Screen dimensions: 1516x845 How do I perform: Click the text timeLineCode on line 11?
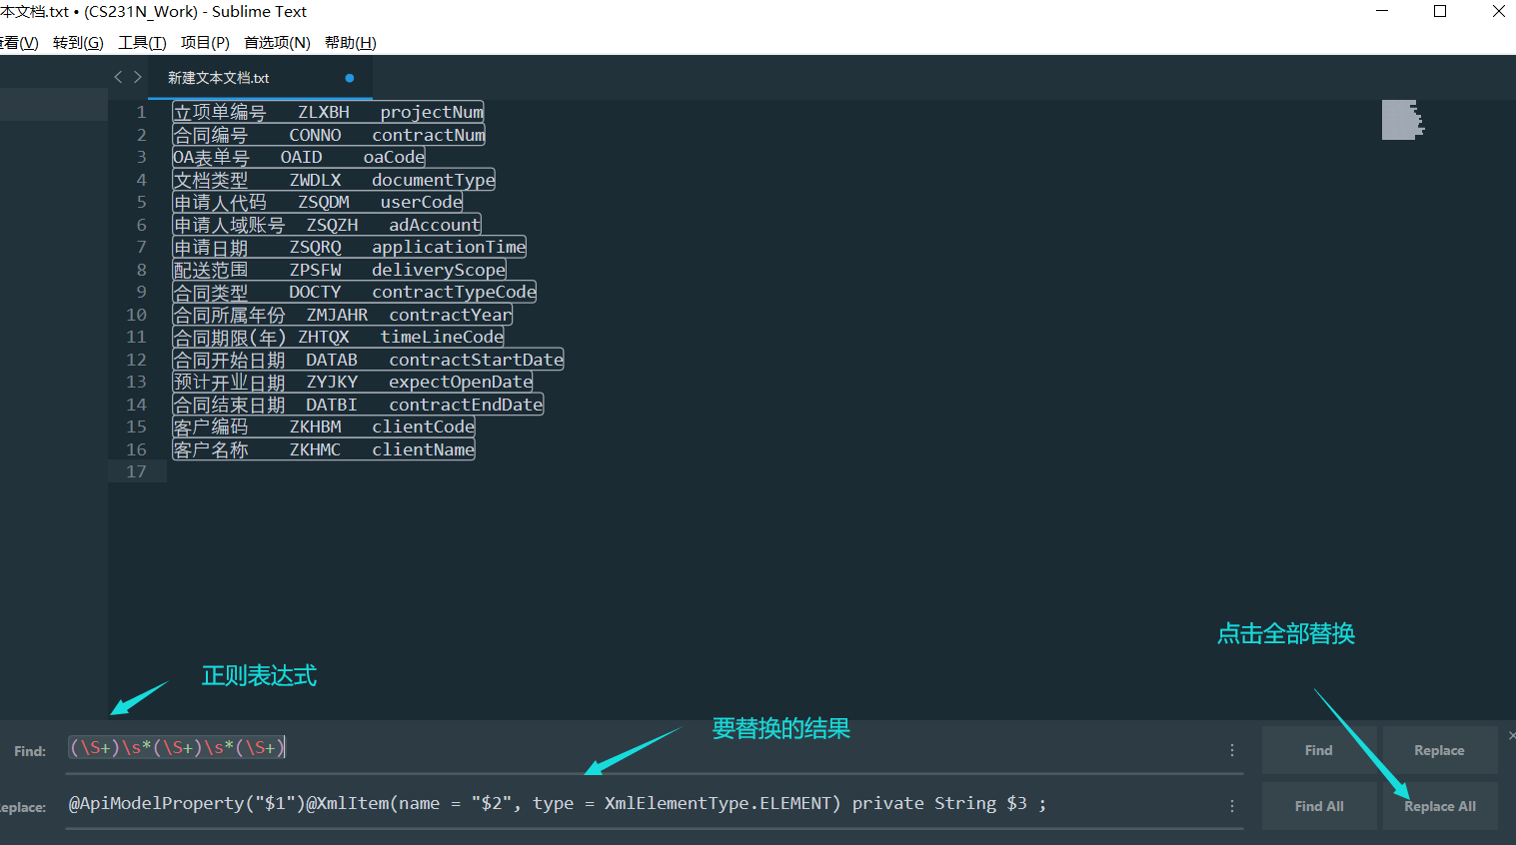click(x=442, y=337)
